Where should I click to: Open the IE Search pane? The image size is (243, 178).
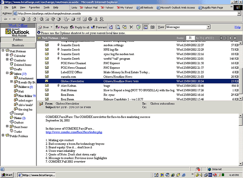point(41,19)
